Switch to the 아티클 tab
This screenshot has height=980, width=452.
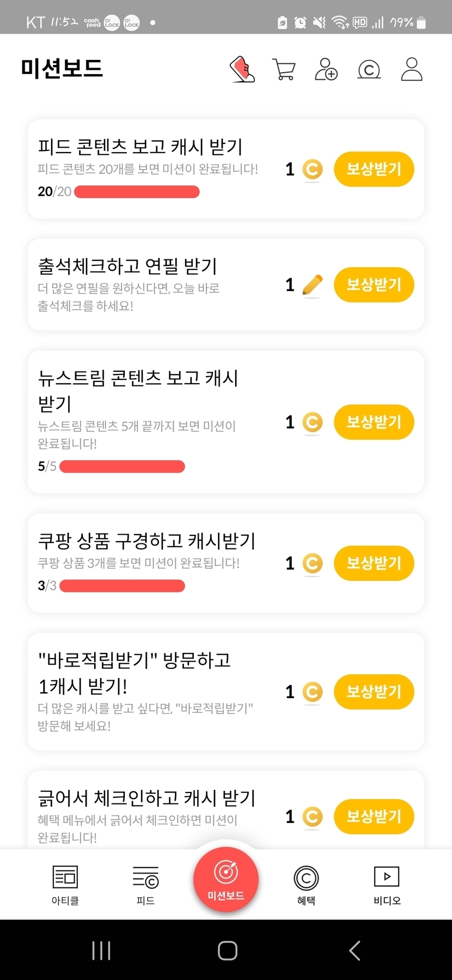(65, 884)
